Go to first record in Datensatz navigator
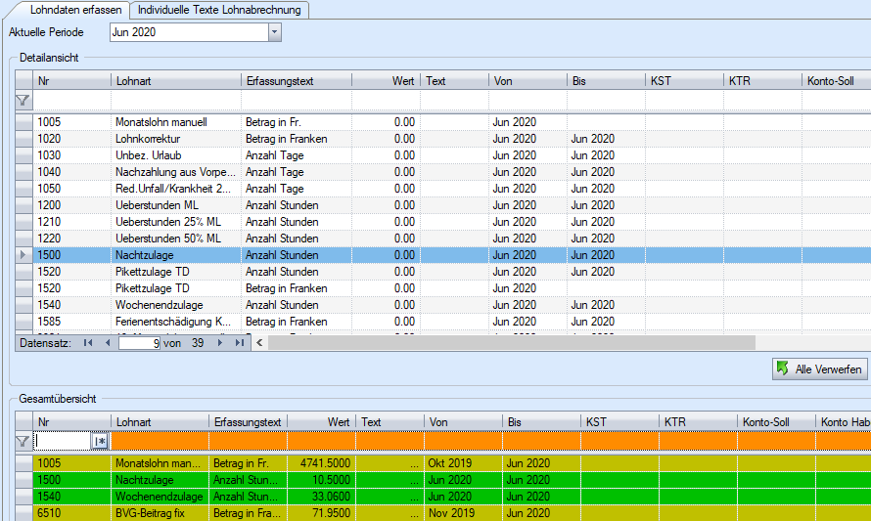Image resolution: width=871 pixels, height=521 pixels. click(88, 343)
